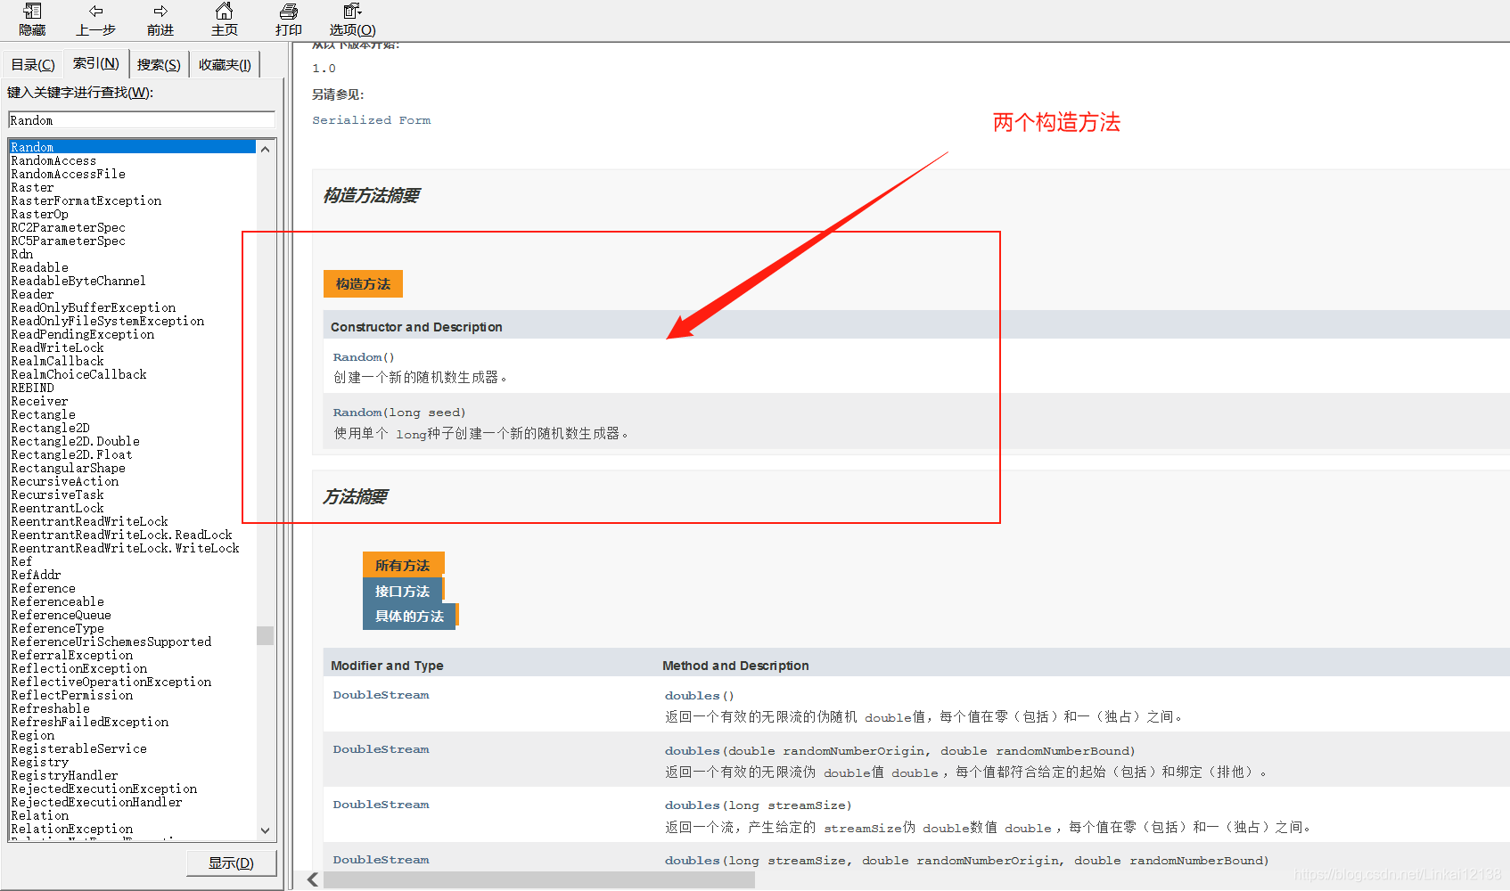
Task: Go back with the 上一步 arrow icon
Action: [95, 12]
